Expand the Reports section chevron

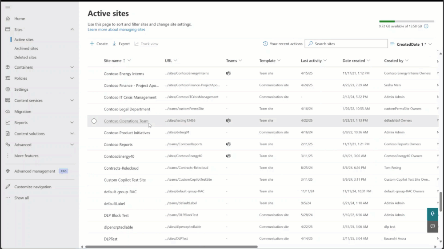[72, 123]
